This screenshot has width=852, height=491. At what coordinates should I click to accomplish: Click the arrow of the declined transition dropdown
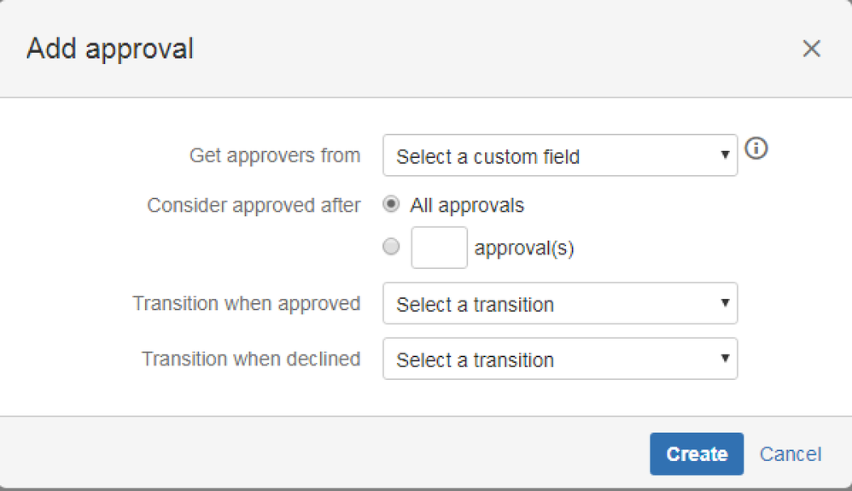point(725,359)
